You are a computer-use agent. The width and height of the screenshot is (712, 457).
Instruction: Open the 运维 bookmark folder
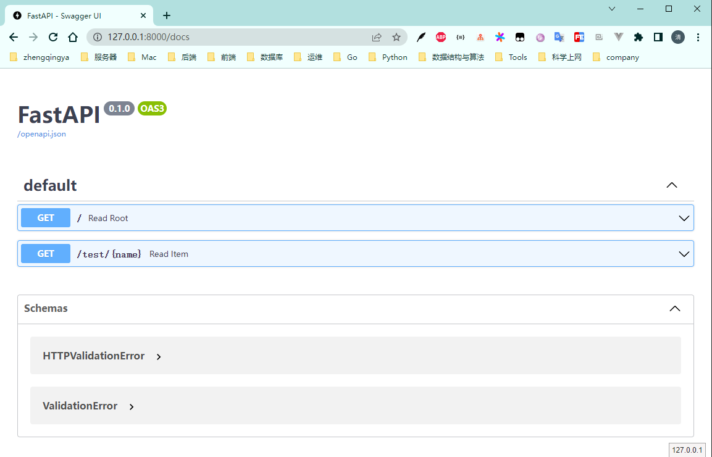tap(308, 57)
